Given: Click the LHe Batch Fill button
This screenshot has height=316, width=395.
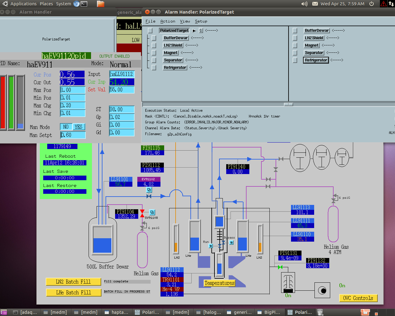Looking at the screenshot, I should pyautogui.click(x=73, y=293).
